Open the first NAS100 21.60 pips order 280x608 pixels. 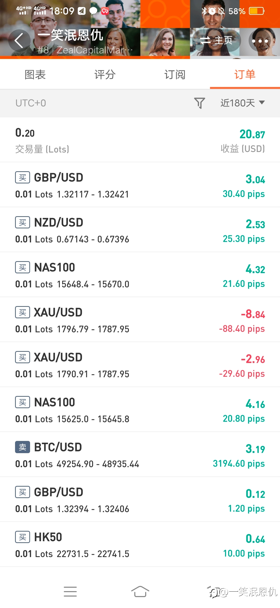(140, 275)
